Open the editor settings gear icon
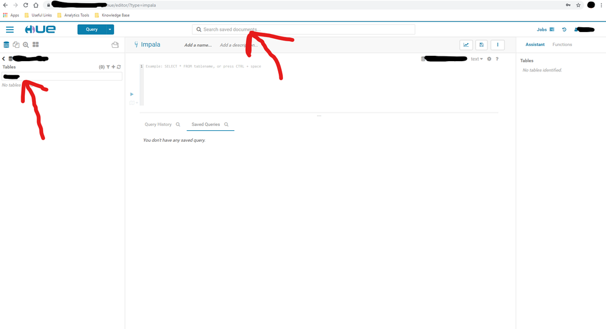 point(489,59)
